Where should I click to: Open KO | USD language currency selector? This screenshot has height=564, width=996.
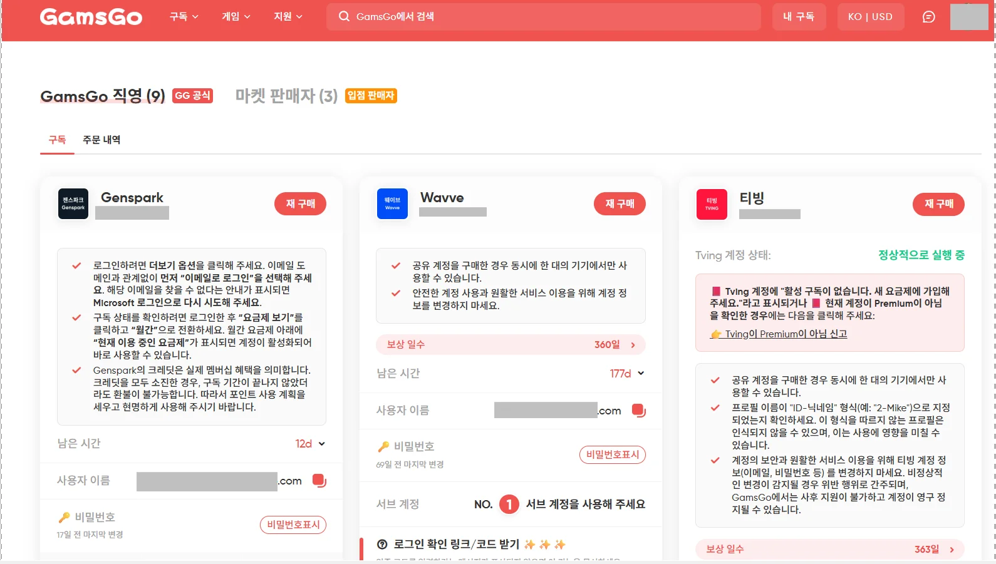pyautogui.click(x=870, y=17)
